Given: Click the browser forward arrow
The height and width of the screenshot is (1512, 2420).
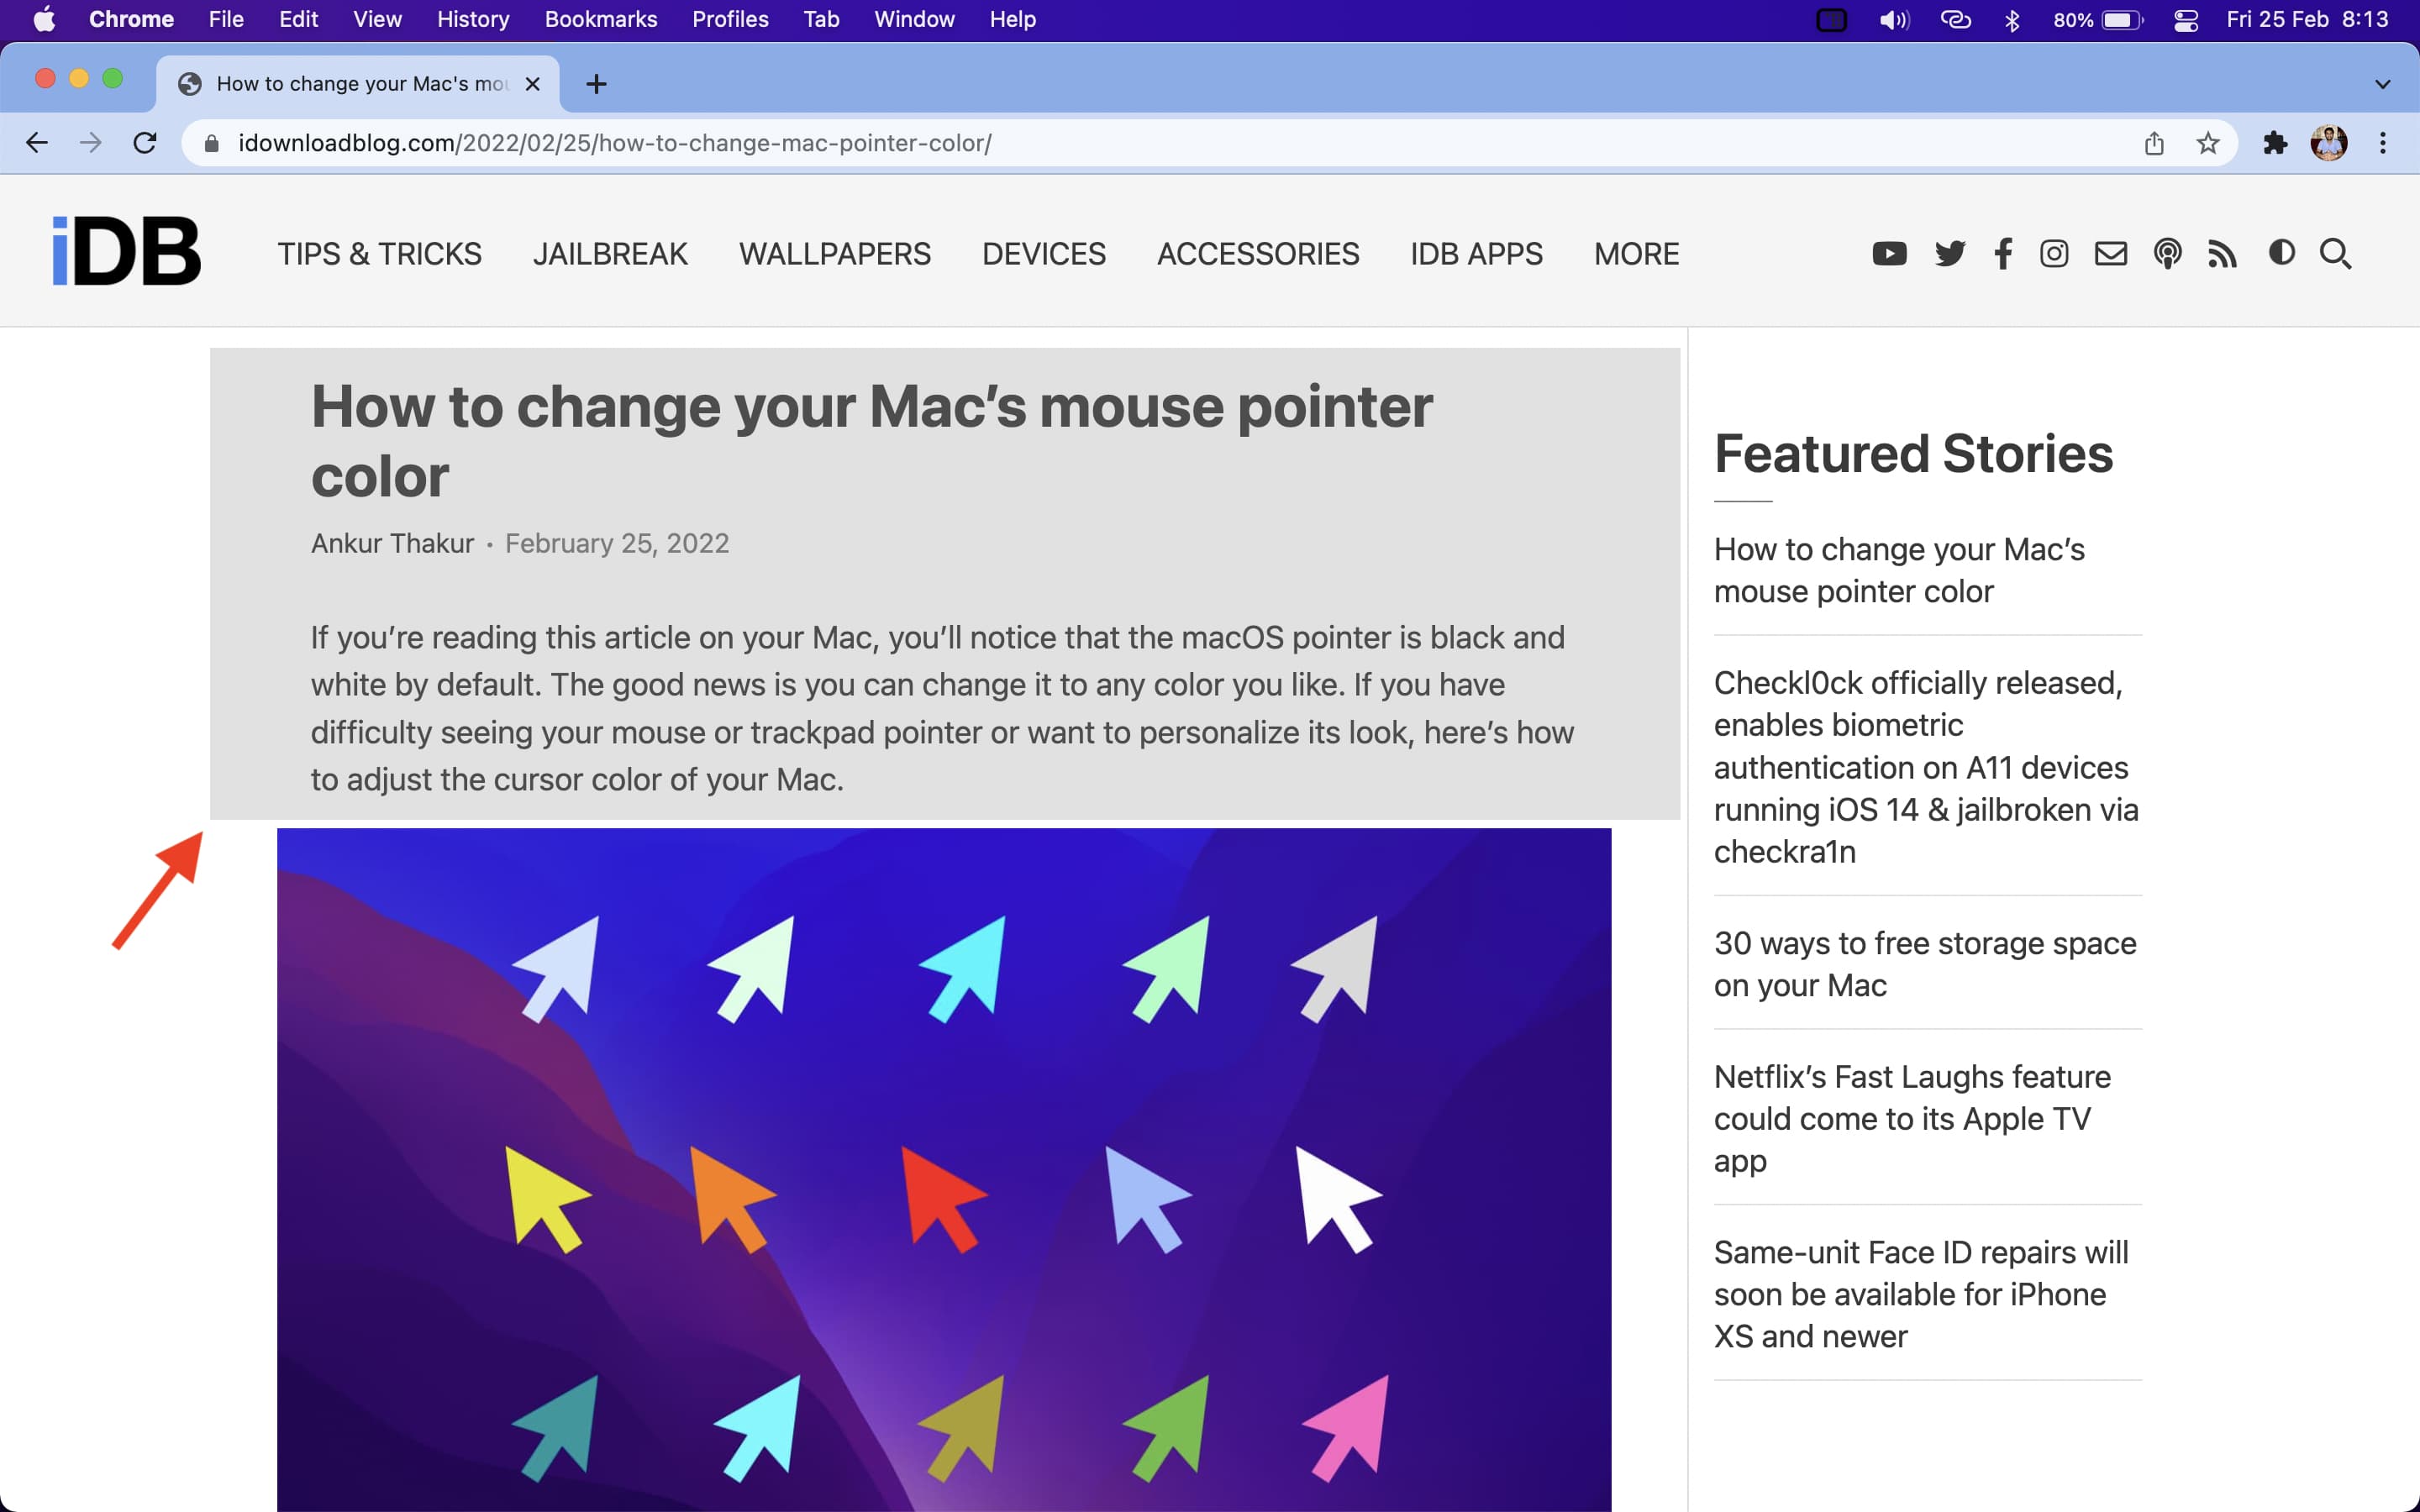Looking at the screenshot, I should point(91,143).
